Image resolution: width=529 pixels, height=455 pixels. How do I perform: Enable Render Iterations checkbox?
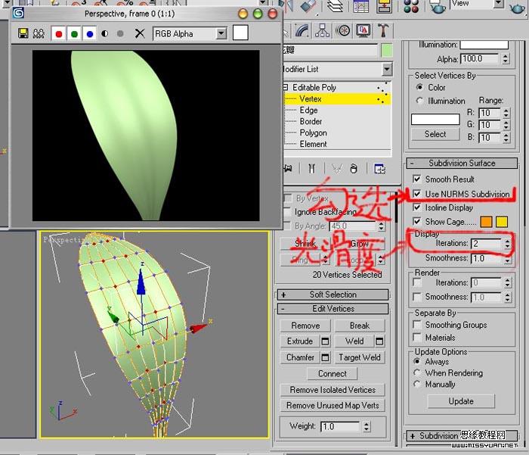click(417, 282)
